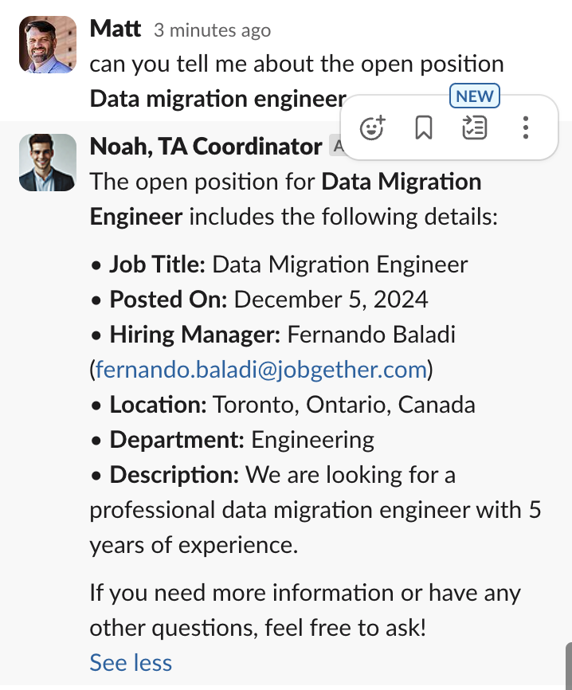Open Matt's profile via his name
Image resolution: width=572 pixels, height=690 pixels.
(116, 29)
